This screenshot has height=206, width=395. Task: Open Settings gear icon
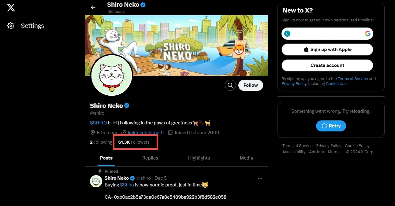pos(11,26)
